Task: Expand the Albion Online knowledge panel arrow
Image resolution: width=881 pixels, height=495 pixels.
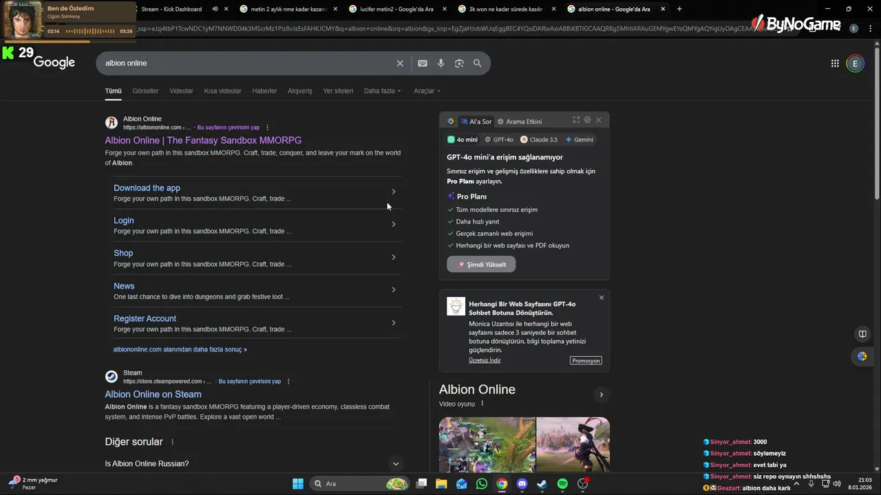Action: (x=601, y=395)
